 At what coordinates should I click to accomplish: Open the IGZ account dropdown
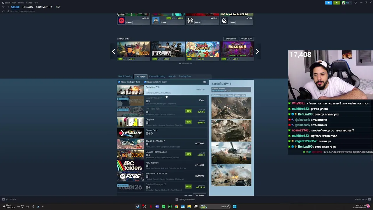(x=349, y=3)
